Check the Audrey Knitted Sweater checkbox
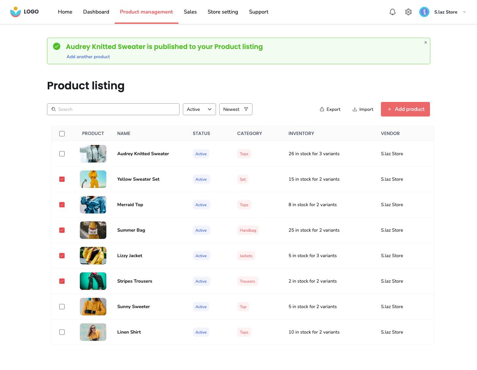 62,154
